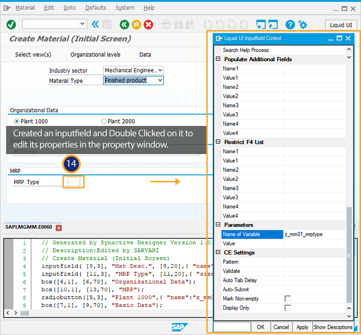Maximize the Liquid UI Inputfield Control window
The image size is (361, 335).
[x=339, y=38]
